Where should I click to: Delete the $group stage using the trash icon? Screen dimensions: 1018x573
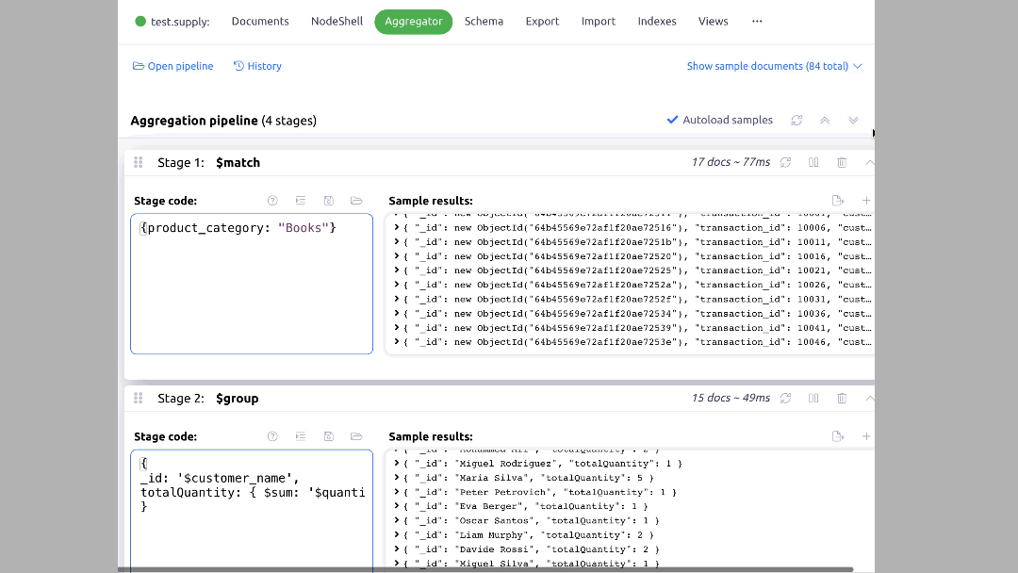coord(842,398)
